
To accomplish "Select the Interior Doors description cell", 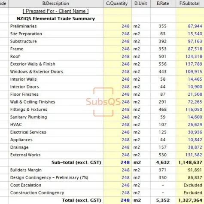I will pyautogui.click(x=56, y=87).
